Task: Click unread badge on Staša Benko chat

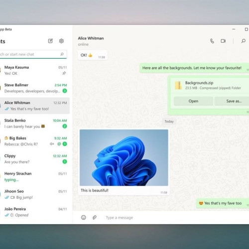Action: click(65, 126)
